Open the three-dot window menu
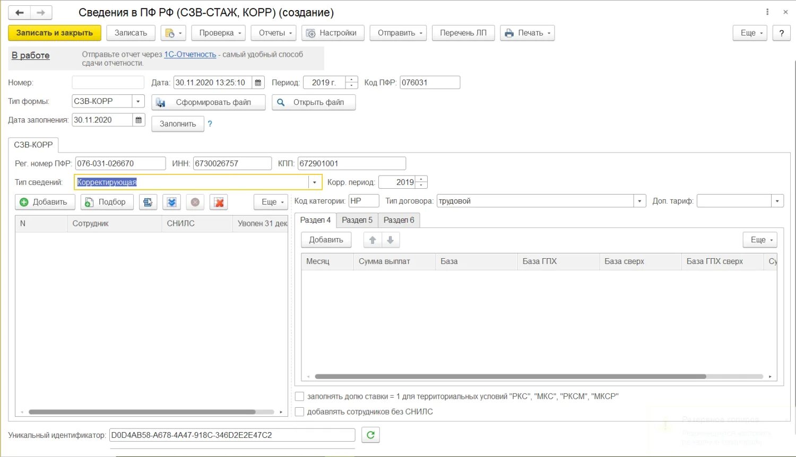This screenshot has width=796, height=457. point(767,12)
